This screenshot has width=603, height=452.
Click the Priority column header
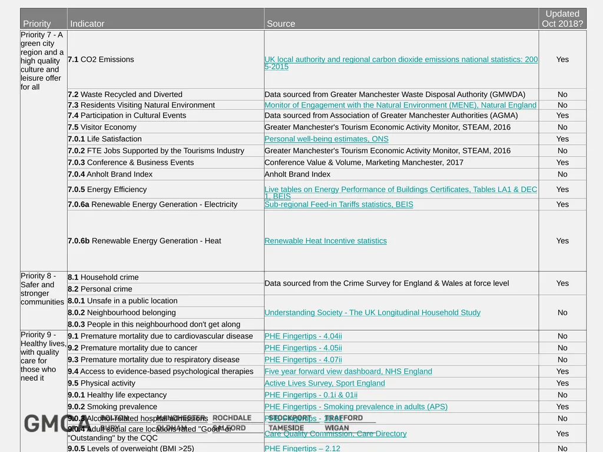44,19
